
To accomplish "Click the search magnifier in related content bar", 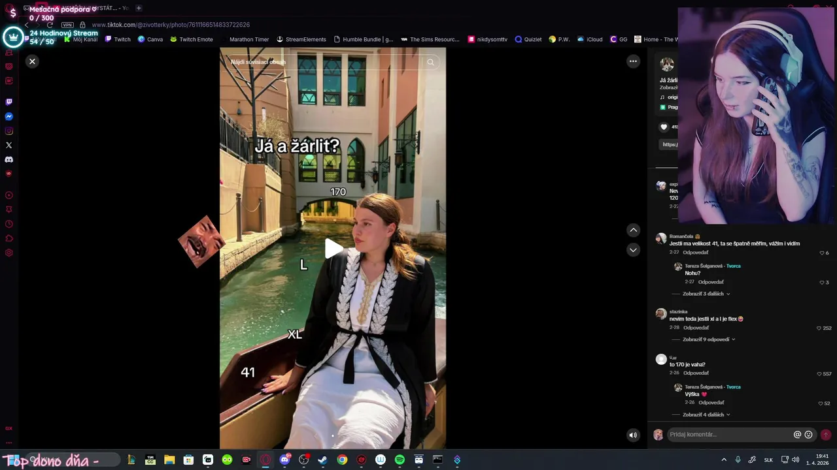I will (x=430, y=62).
